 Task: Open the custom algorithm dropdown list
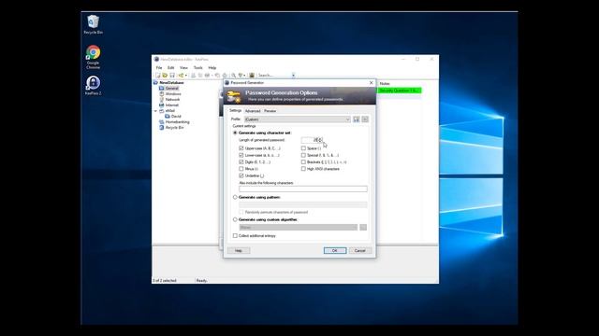(299, 228)
